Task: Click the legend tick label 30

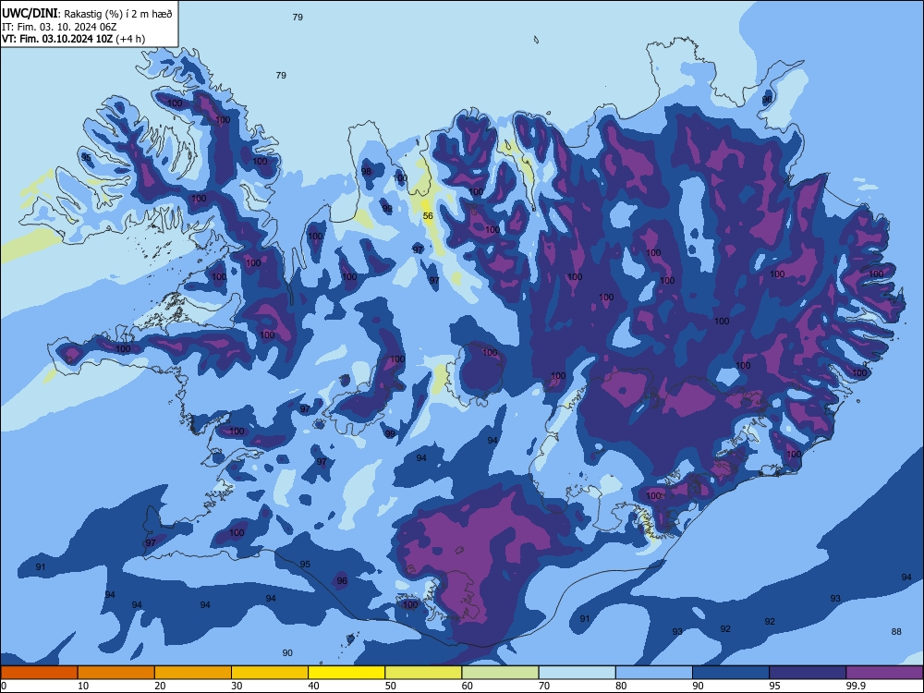Action: 237,686
